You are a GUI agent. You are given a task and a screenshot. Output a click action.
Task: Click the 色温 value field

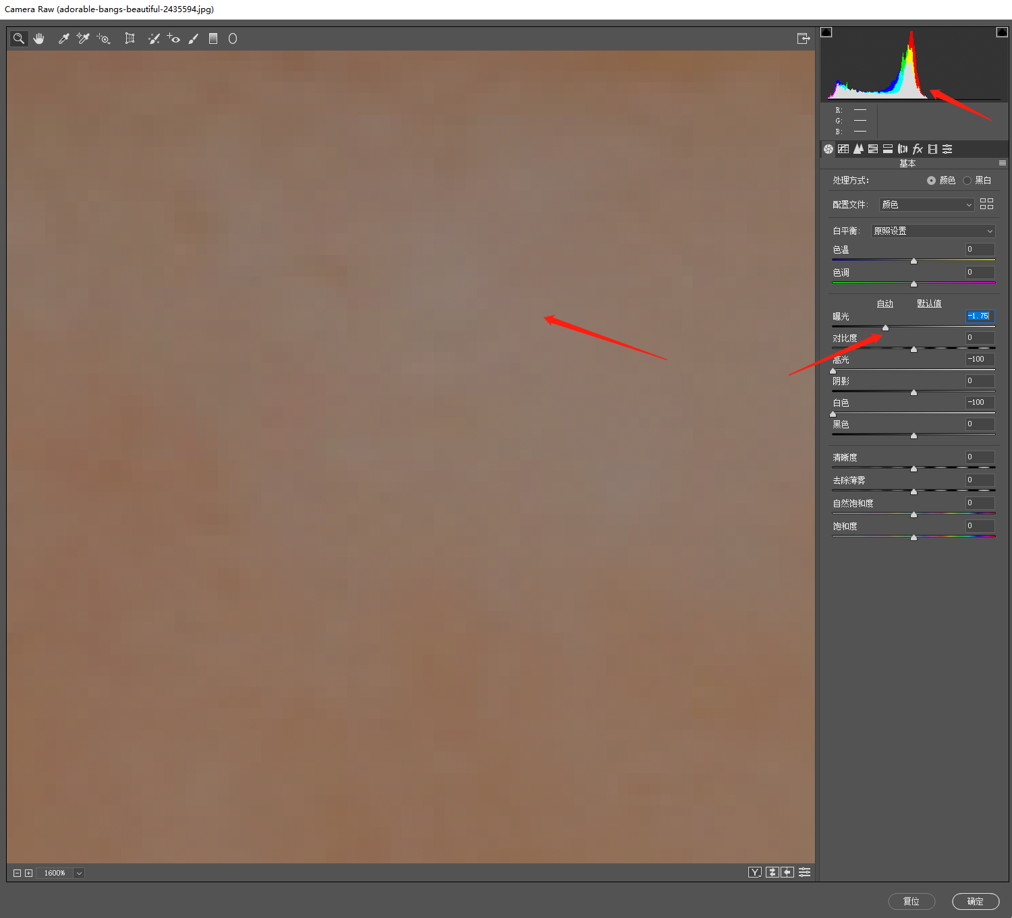pos(980,250)
